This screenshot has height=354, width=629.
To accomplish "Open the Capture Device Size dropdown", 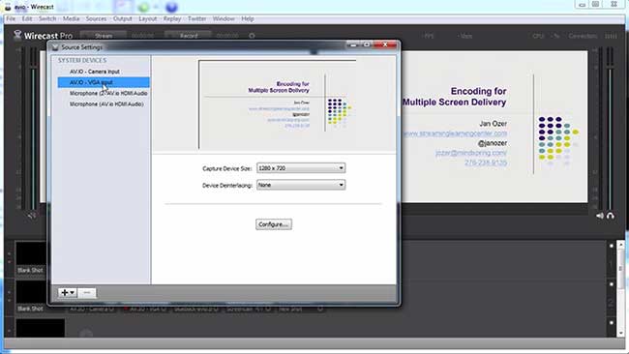I will point(301,168).
